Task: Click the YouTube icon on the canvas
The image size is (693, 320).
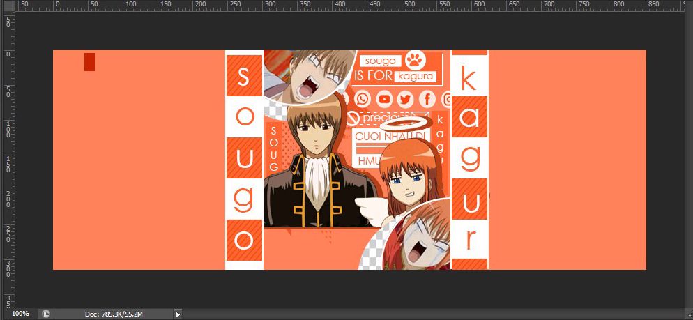Action: click(383, 99)
